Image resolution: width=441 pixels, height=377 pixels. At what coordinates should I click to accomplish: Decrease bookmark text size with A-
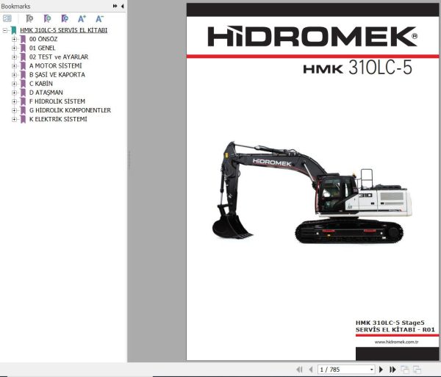pyautogui.click(x=99, y=19)
